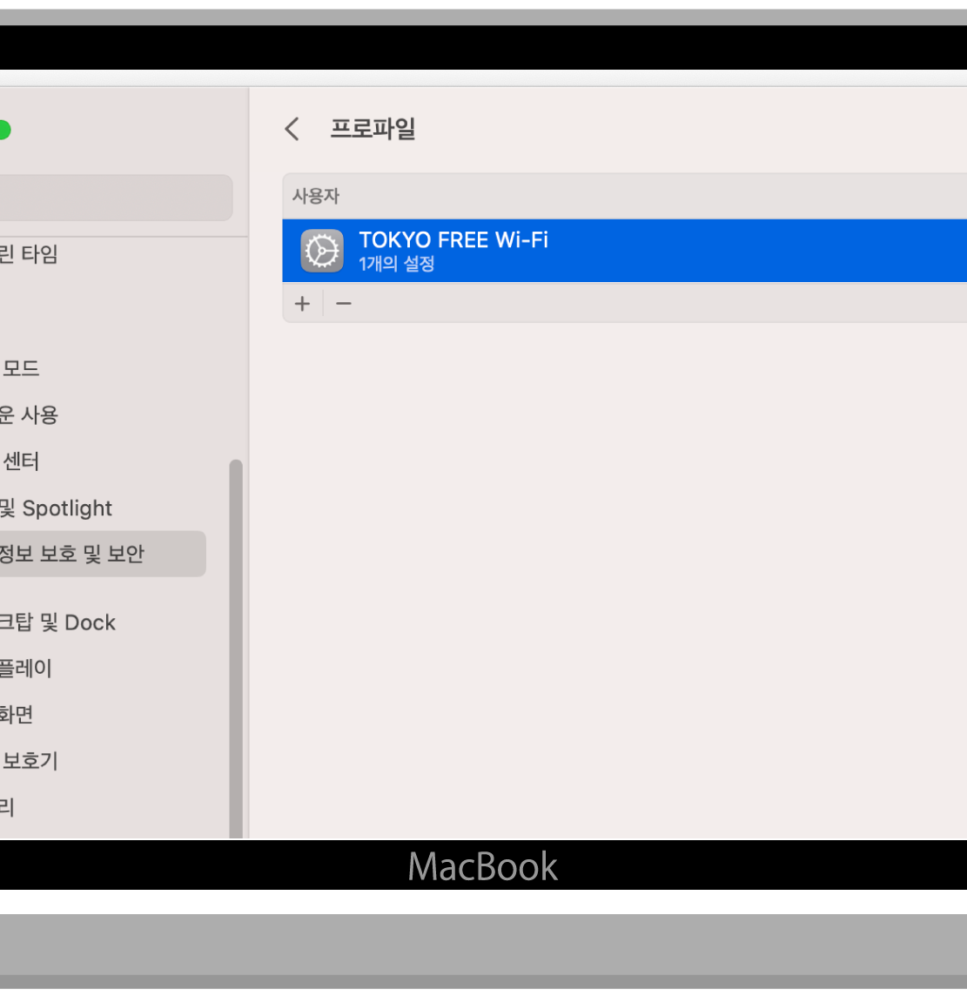The width and height of the screenshot is (967, 996).
Task: Open the sidebar item ending in 센터
Action: [x=20, y=461]
